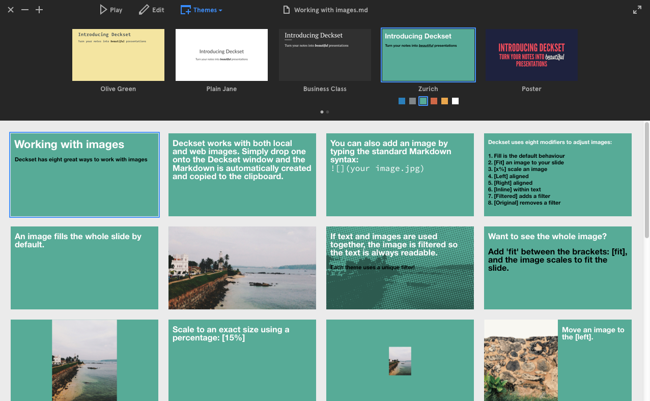Select the white color swatch
Image resolution: width=650 pixels, height=401 pixels.
[x=455, y=101]
